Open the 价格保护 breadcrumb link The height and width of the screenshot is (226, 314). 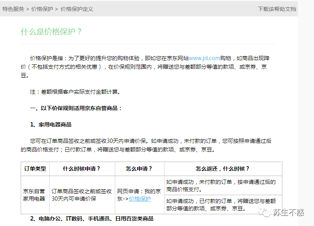(x=42, y=9)
